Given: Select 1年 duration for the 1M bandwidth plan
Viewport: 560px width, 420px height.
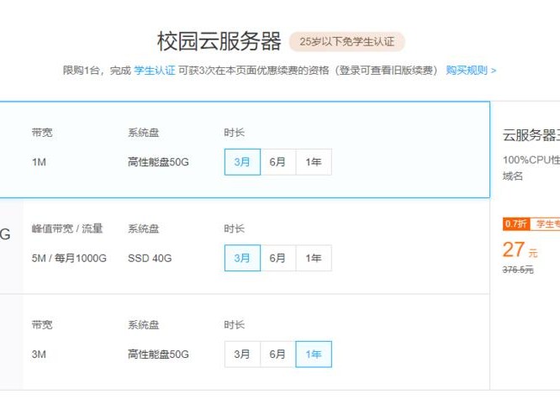Looking at the screenshot, I should click(x=314, y=162).
